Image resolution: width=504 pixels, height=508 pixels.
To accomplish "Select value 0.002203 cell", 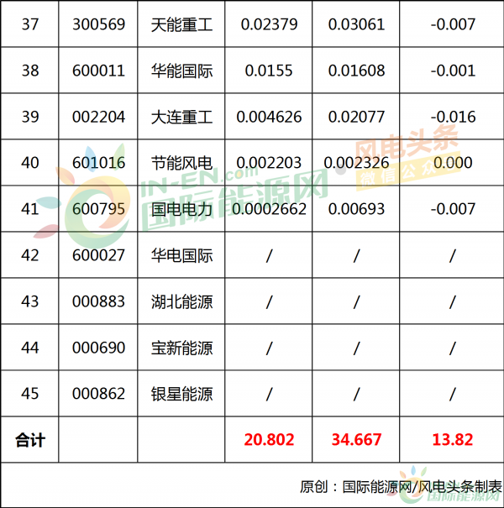I will [x=269, y=163].
